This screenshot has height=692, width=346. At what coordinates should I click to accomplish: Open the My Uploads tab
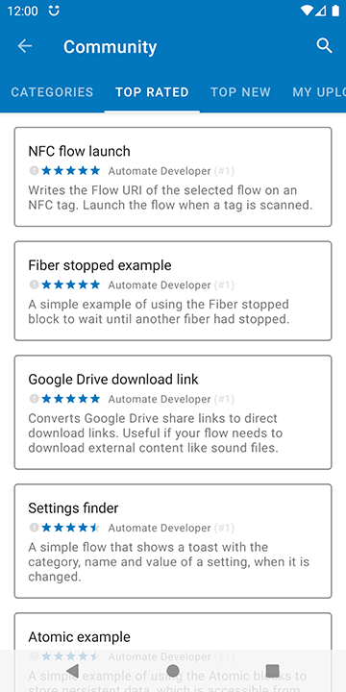(319, 92)
